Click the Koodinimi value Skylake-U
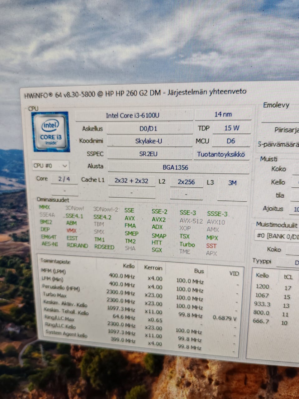This screenshot has width=299, height=399. (x=149, y=141)
